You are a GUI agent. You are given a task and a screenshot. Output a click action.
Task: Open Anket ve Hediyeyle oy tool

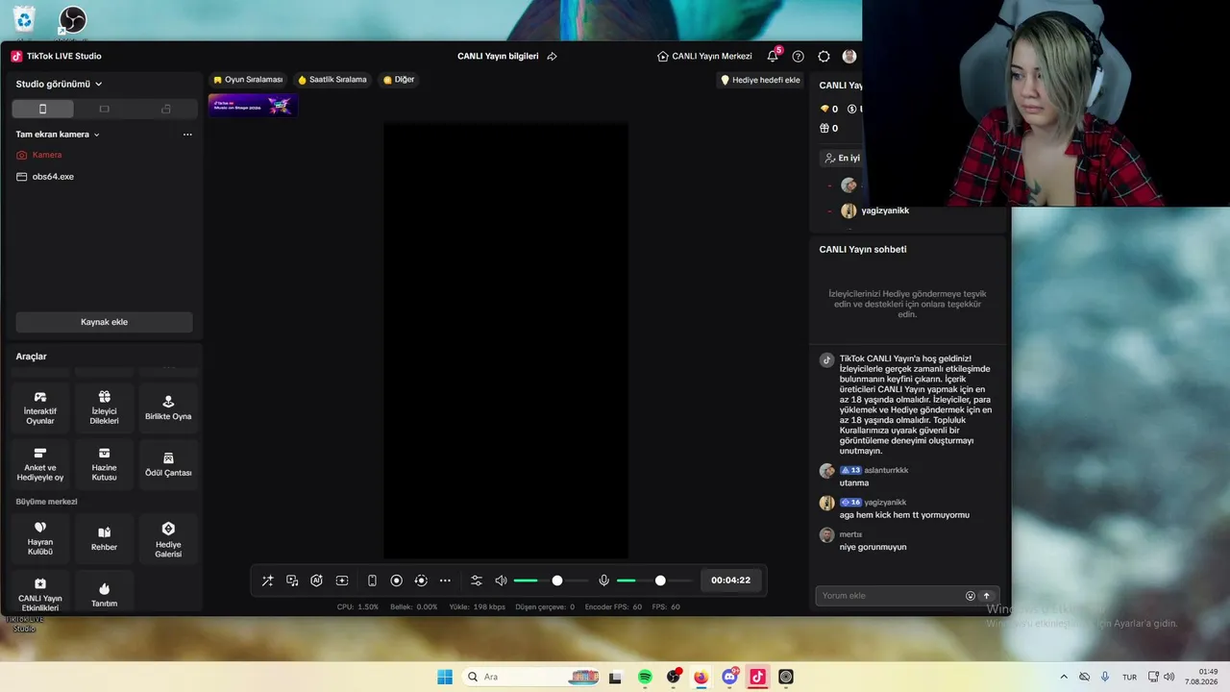[40, 464]
